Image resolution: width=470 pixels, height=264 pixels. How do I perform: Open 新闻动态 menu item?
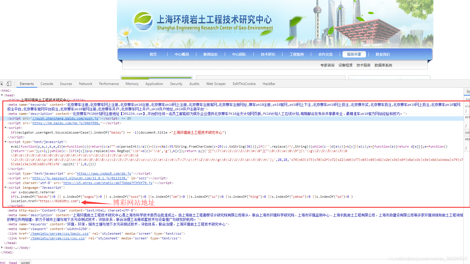[x=210, y=54]
